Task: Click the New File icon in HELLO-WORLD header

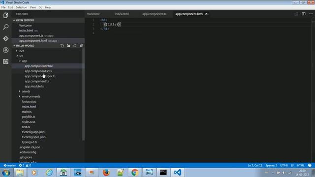Action: click(x=63, y=46)
